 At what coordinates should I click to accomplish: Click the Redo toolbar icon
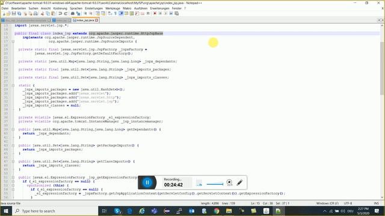[66, 13]
